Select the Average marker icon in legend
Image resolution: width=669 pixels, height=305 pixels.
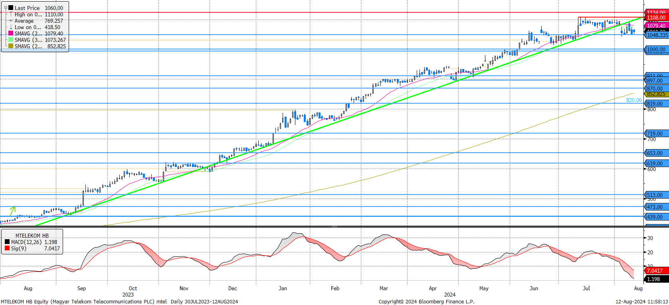click(11, 21)
